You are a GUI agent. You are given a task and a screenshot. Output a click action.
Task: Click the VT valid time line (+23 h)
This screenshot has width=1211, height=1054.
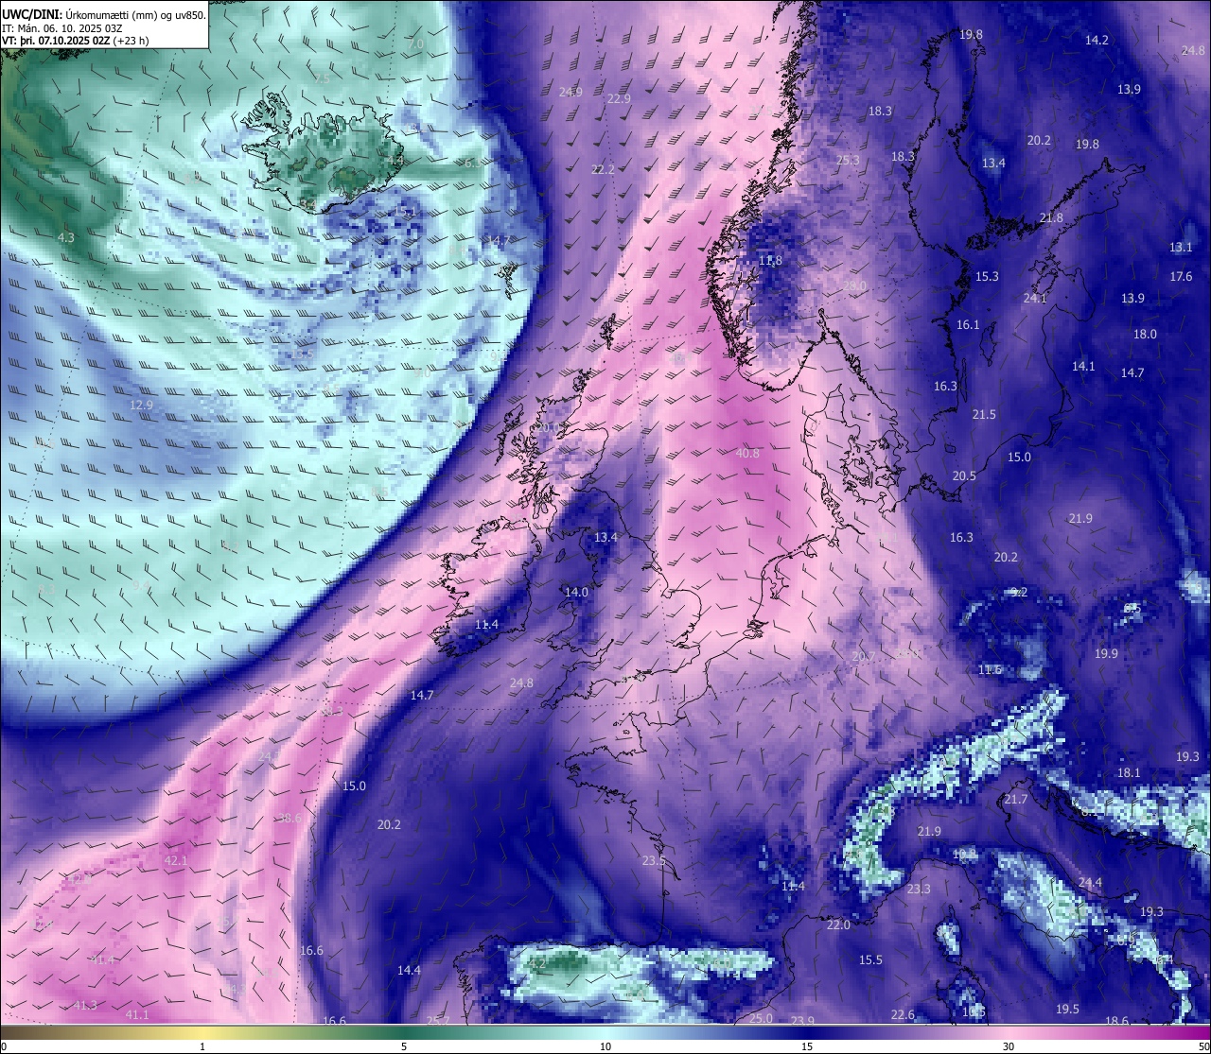coord(76,41)
